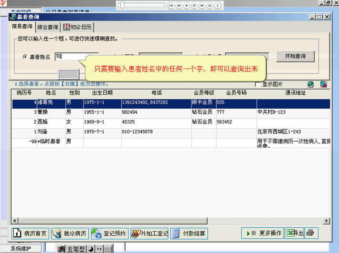Click the horizontal scrollbar right arrow
339x253 pixels.
pos(327,221)
